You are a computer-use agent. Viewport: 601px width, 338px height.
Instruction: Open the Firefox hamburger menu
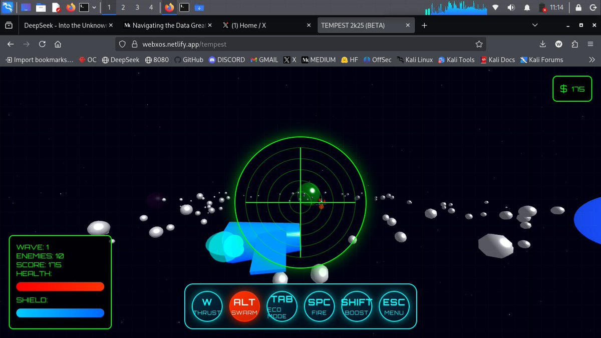pyautogui.click(x=591, y=44)
